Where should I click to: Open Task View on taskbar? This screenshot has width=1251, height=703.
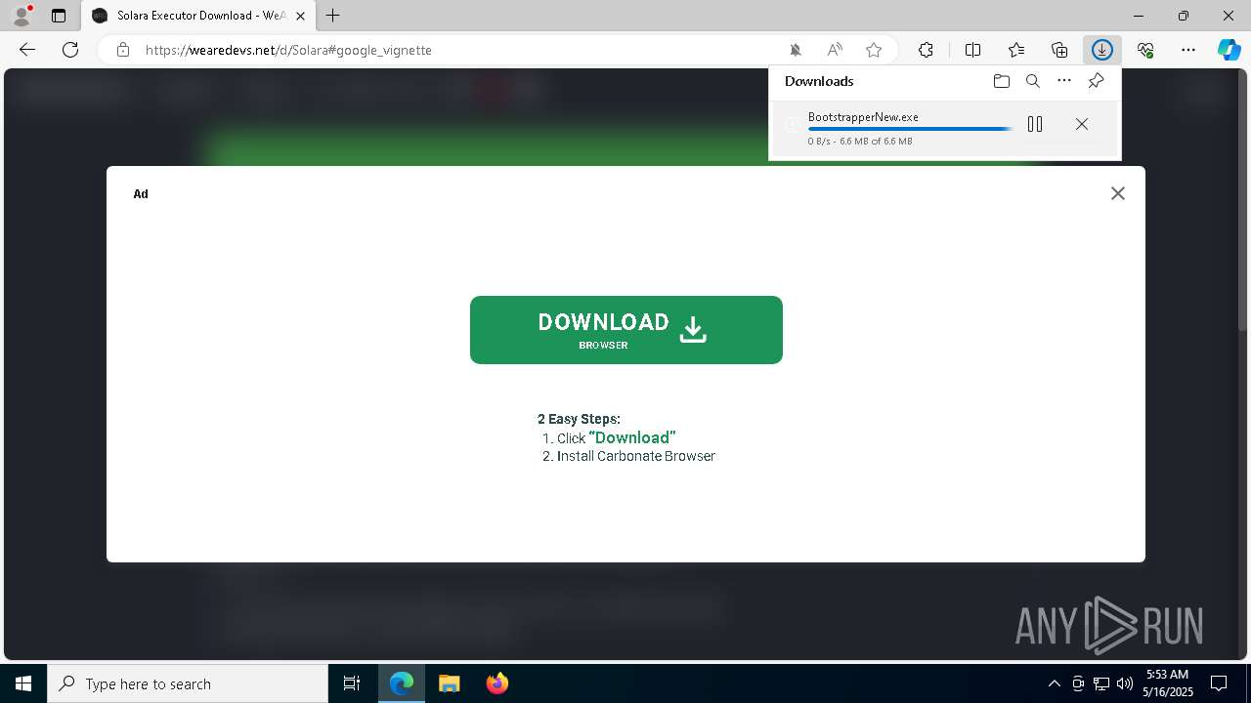point(352,683)
